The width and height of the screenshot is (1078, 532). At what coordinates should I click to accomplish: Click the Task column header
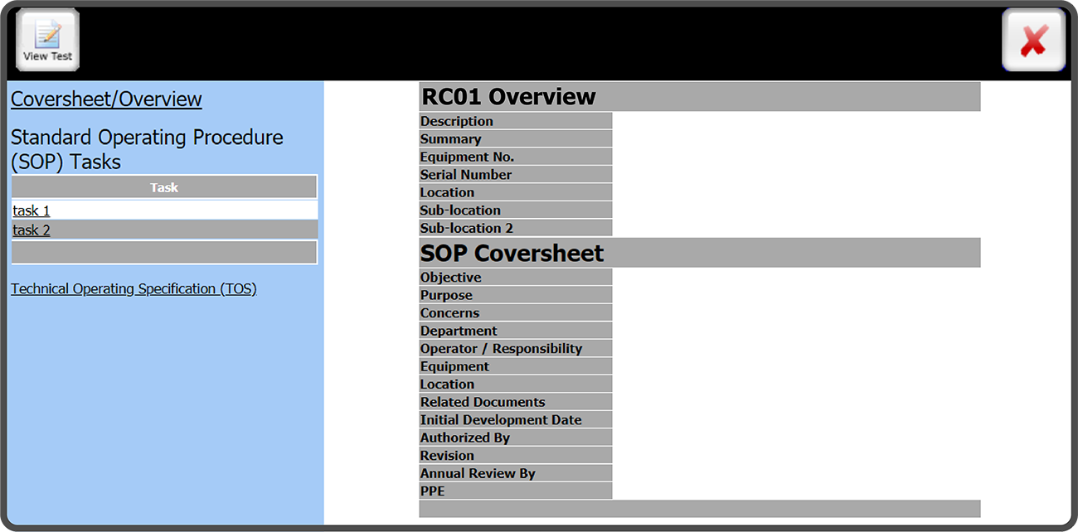[164, 187]
